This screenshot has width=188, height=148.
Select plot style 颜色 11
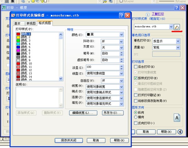coord(24,67)
